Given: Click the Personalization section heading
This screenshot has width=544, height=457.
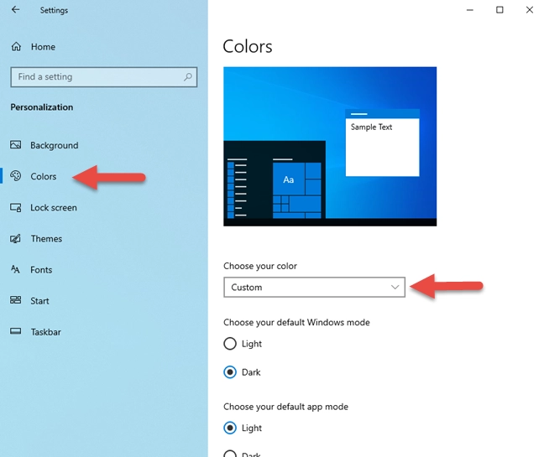Looking at the screenshot, I should tap(42, 107).
